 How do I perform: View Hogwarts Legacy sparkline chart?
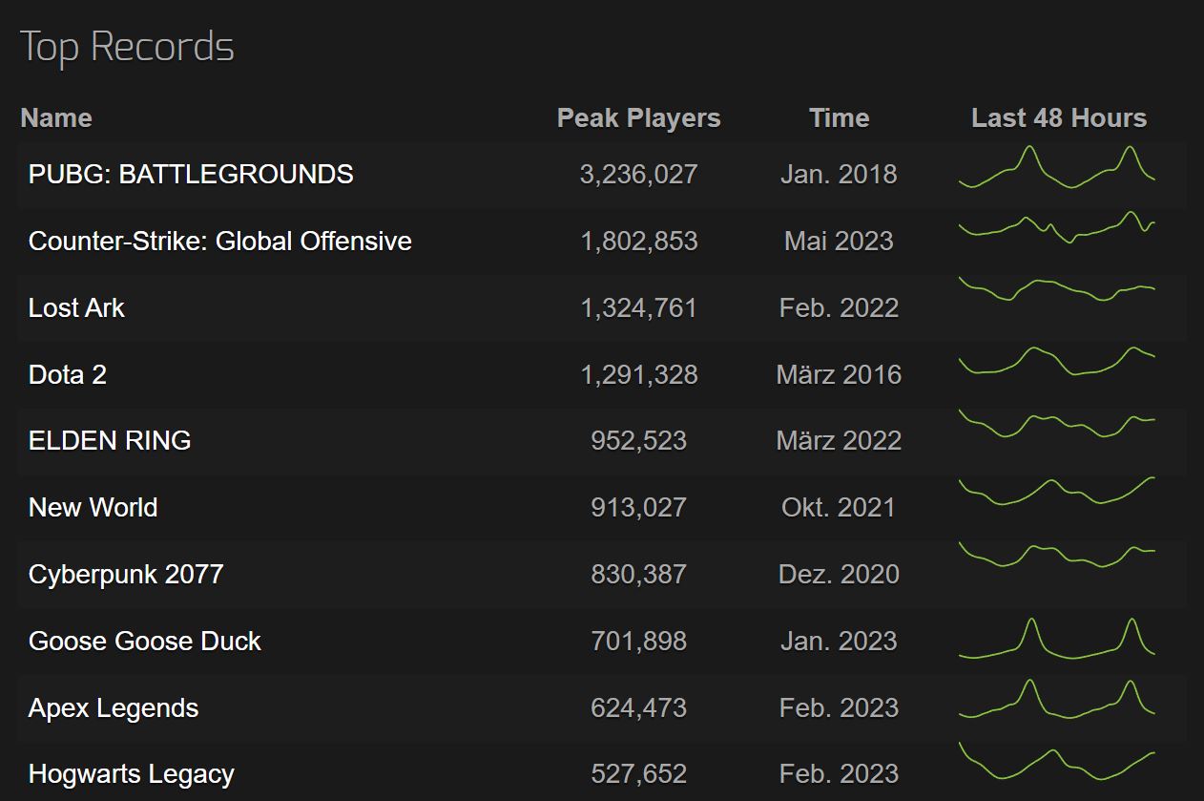point(1057,762)
